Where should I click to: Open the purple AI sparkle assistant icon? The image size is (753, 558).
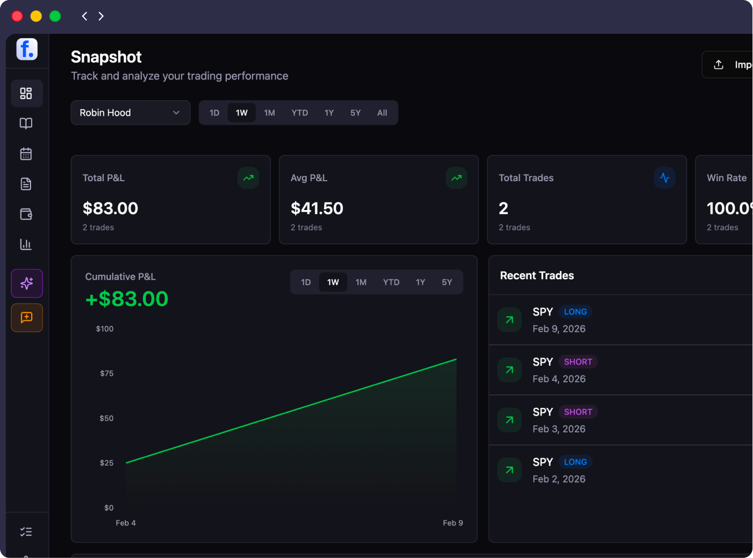(26, 283)
